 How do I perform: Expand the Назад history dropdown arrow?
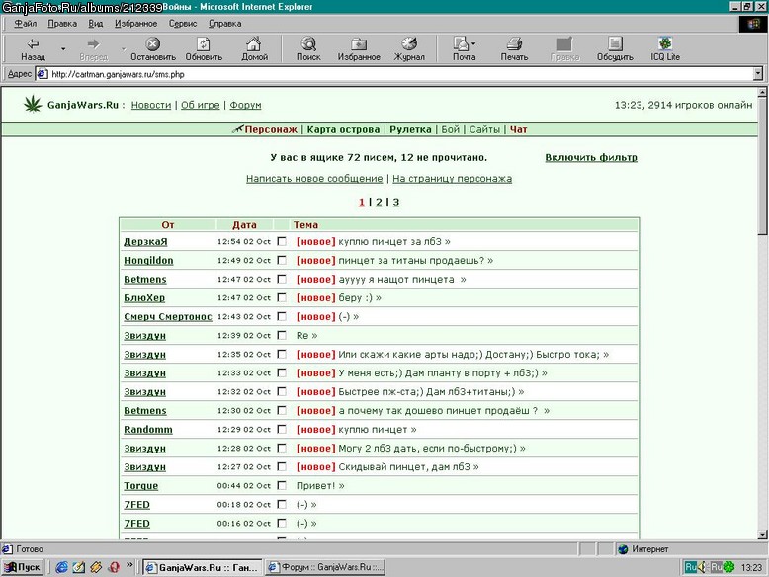pyautogui.click(x=63, y=49)
